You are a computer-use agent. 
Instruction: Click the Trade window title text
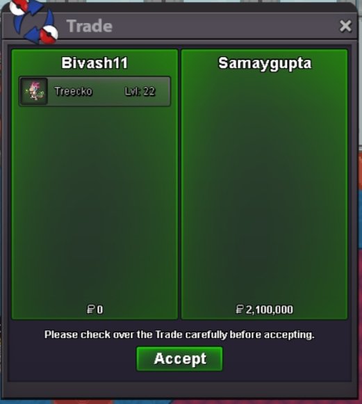click(x=90, y=26)
